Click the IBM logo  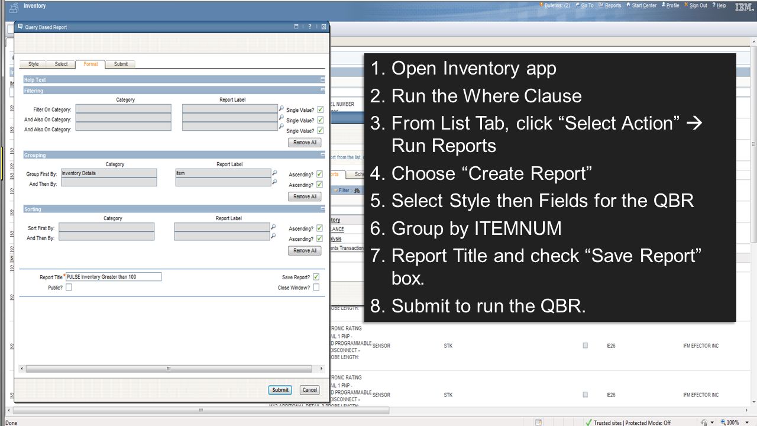[x=743, y=7]
